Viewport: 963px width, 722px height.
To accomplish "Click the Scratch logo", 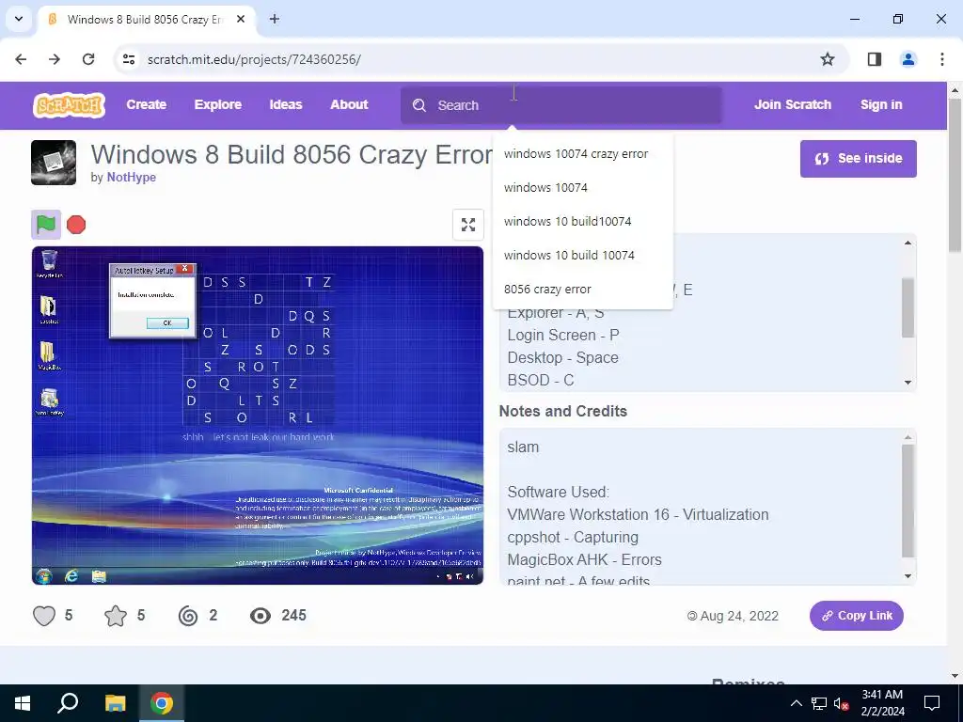I will [69, 105].
